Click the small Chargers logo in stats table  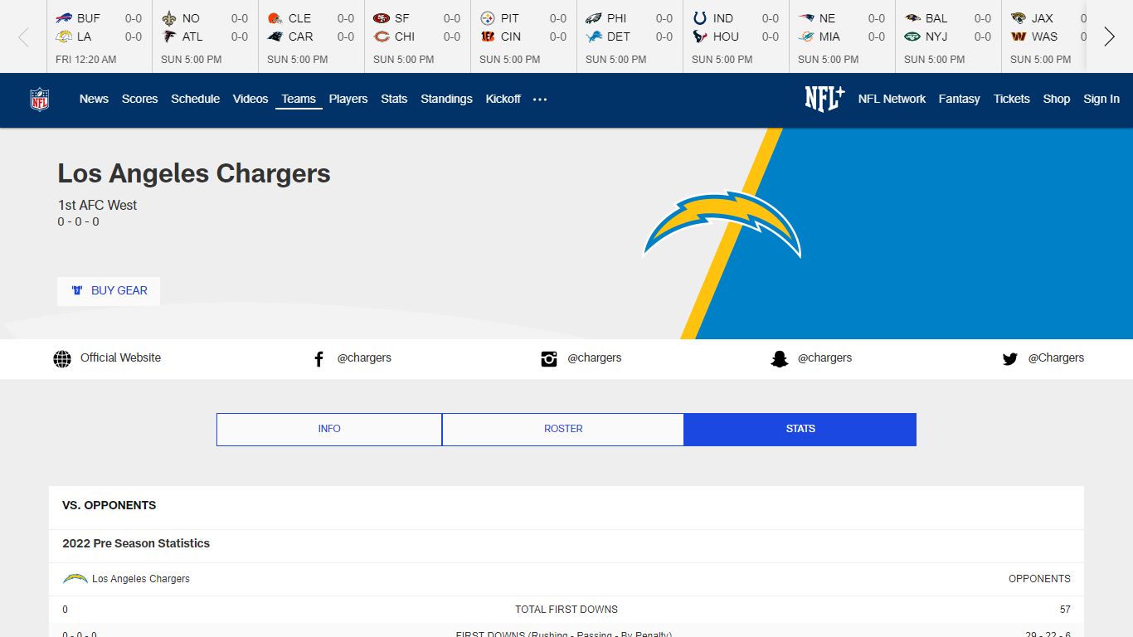click(75, 579)
